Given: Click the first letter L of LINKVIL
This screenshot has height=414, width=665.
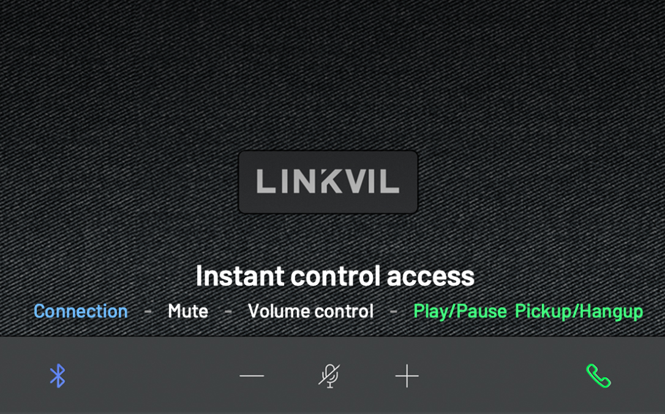Looking at the screenshot, I should 266,182.
